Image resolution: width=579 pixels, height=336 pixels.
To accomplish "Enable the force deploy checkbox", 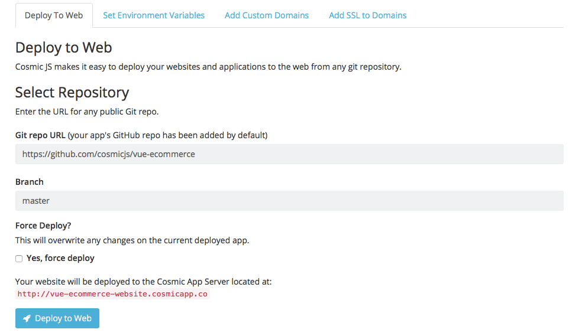I will click(x=19, y=259).
